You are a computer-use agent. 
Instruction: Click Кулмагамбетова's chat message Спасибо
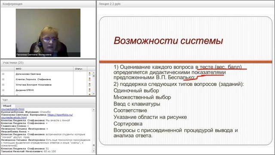point(45,112)
